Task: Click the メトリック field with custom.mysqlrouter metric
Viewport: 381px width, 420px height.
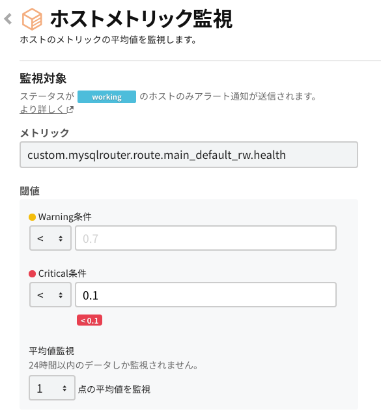Action: (189, 155)
